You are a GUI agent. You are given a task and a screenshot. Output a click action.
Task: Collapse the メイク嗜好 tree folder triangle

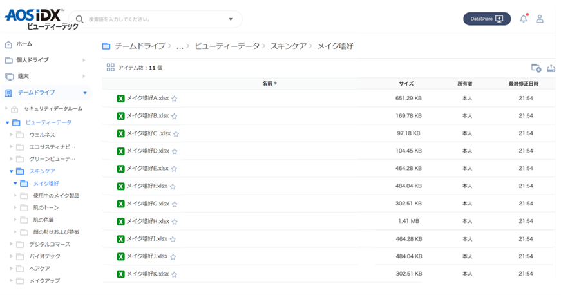tap(15, 184)
